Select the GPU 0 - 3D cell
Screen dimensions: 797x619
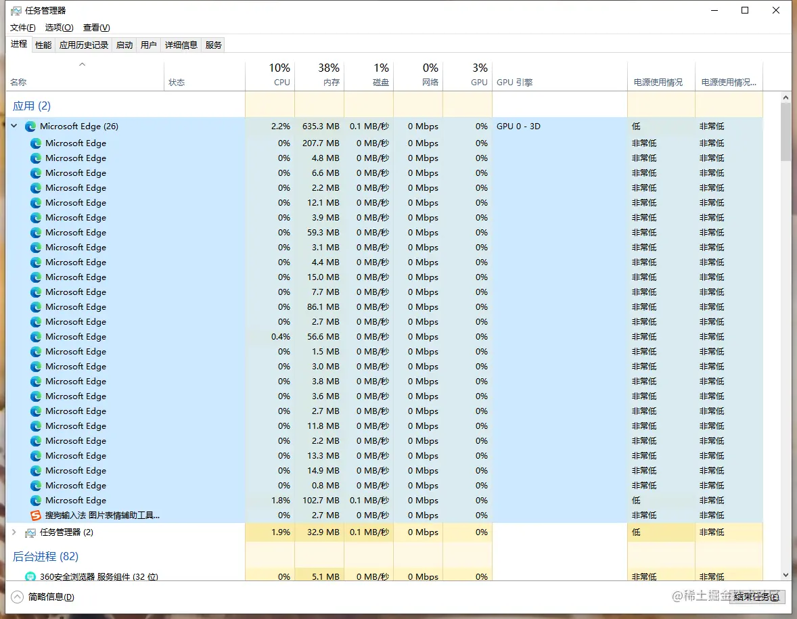pos(560,126)
